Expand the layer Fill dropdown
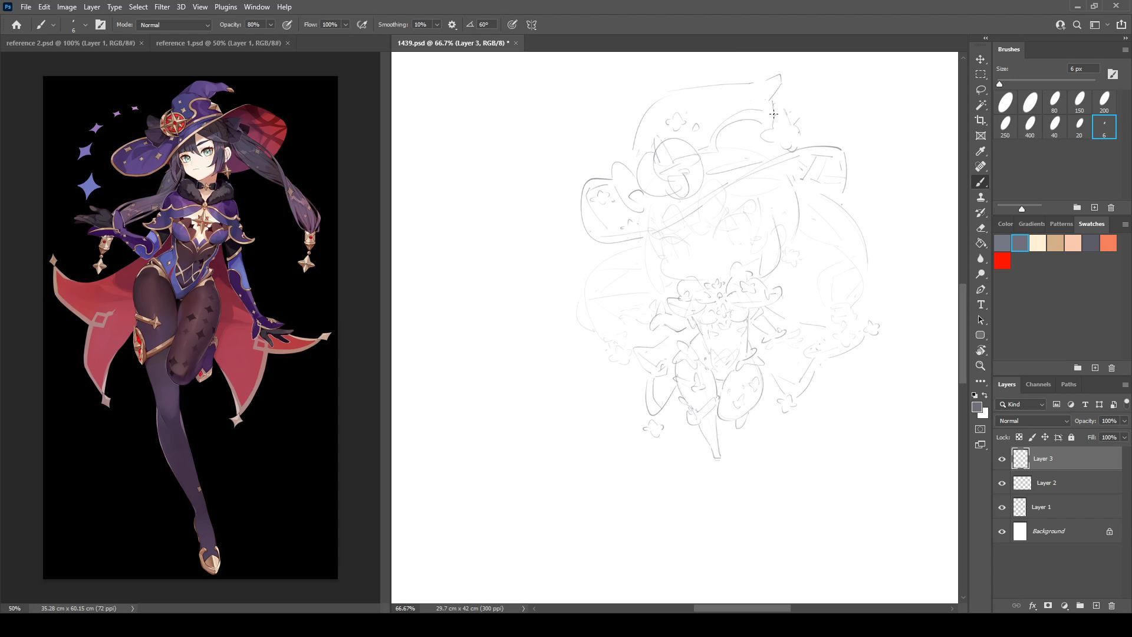Screen dimensions: 1132x637 point(1124,437)
